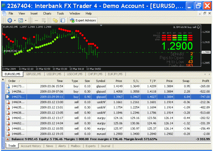Click sell order icon for row 144634
Viewport: 213px width, 151px height.
coord(8,102)
